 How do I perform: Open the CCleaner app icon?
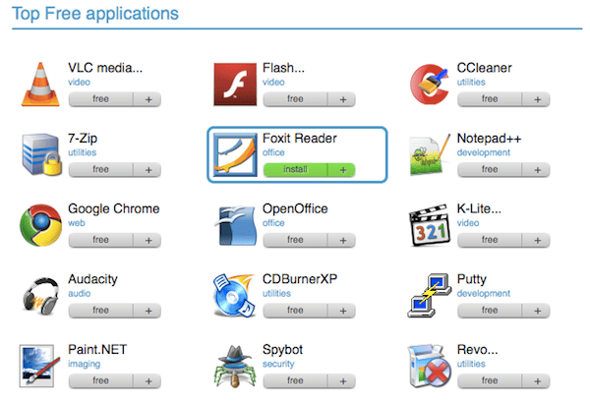coord(429,84)
